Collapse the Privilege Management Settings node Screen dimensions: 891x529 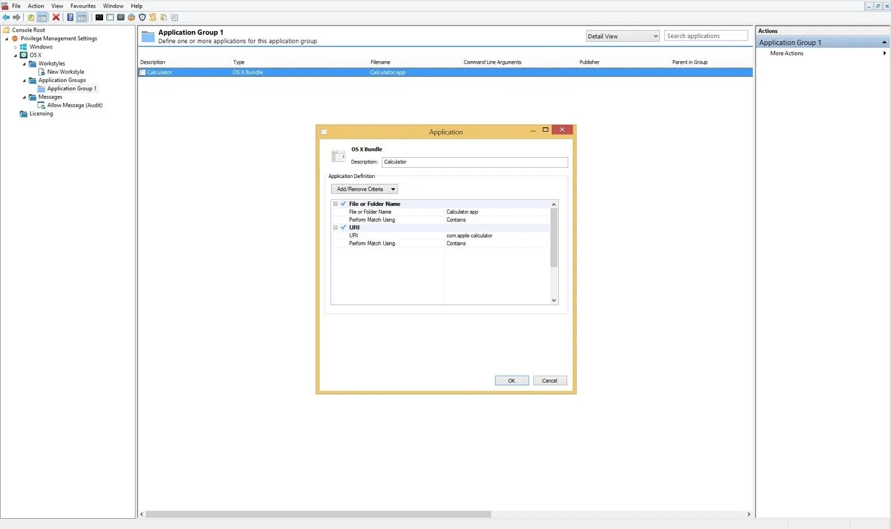coord(7,39)
